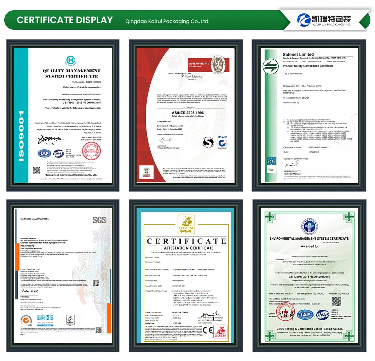Image resolution: width=375 pixels, height=361 pixels.
Task: Open the Bureau Veritas S Mark Licence frame
Action: pos(186,115)
